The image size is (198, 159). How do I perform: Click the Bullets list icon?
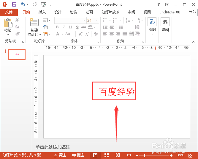coord(105,20)
